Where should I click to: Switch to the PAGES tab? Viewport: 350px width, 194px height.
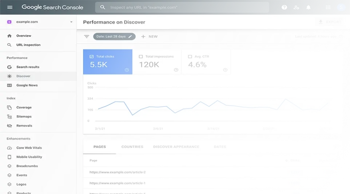[x=100, y=147]
